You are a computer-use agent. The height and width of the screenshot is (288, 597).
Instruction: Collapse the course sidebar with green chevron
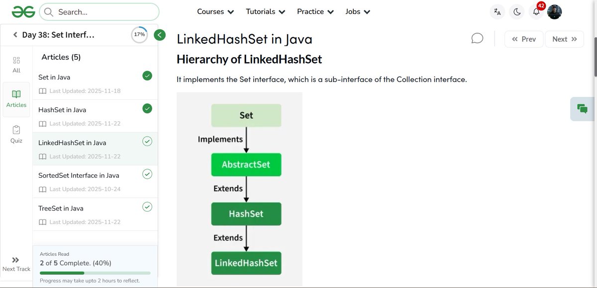[x=160, y=35]
